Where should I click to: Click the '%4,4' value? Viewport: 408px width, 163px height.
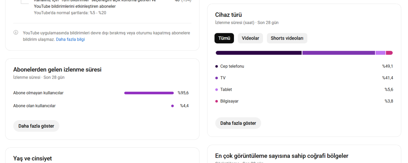pyautogui.click(x=184, y=106)
